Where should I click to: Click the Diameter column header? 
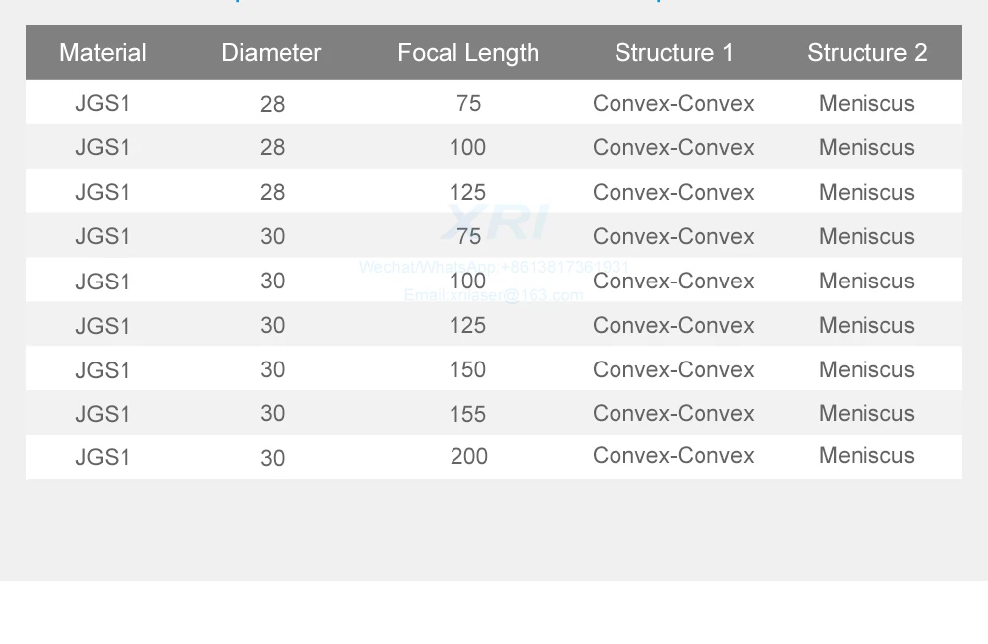pos(272,53)
